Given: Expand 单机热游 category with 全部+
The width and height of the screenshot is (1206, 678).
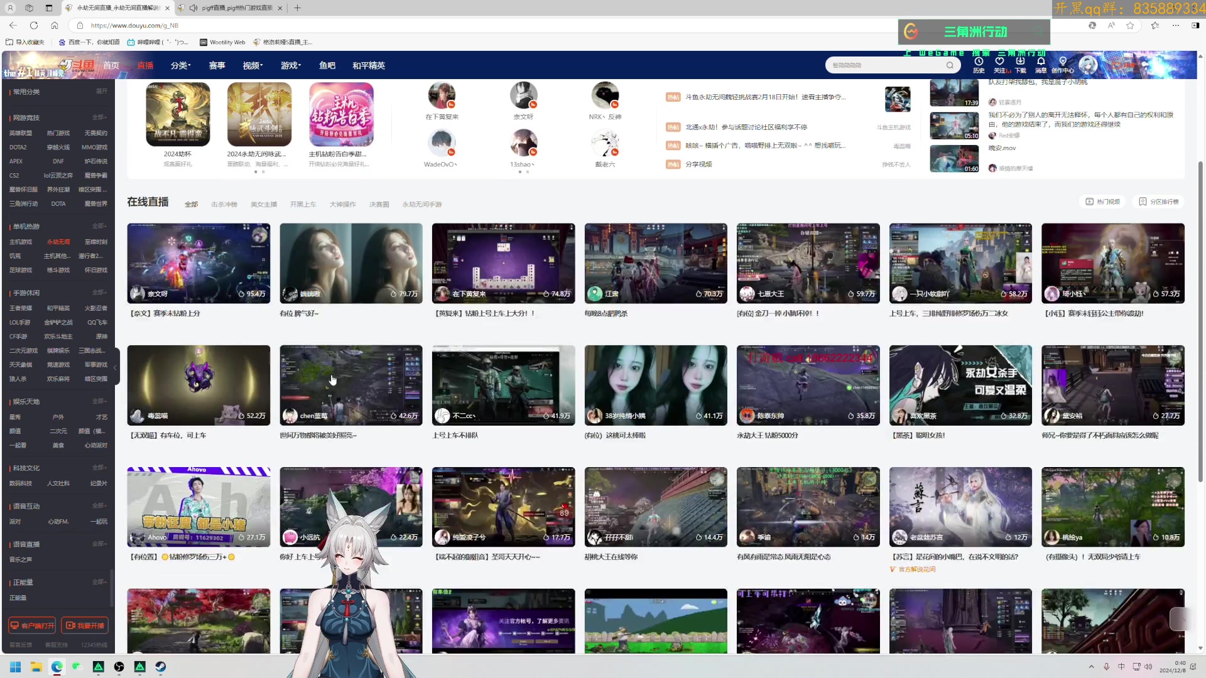Looking at the screenshot, I should pos(99,226).
